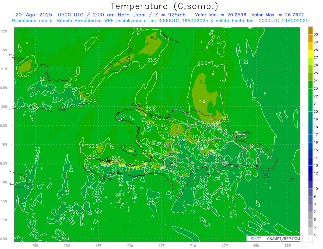323x249 pixels.
Task: Pick the olive green swatch between 24 and 25
Action: (310, 77)
